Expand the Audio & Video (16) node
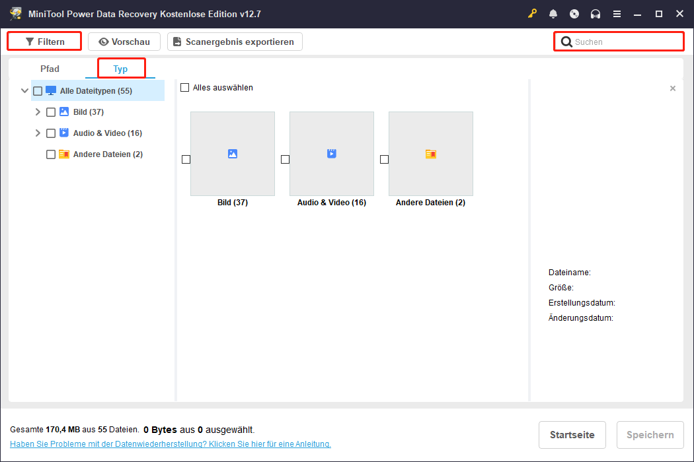This screenshot has height=462, width=694. [x=38, y=133]
